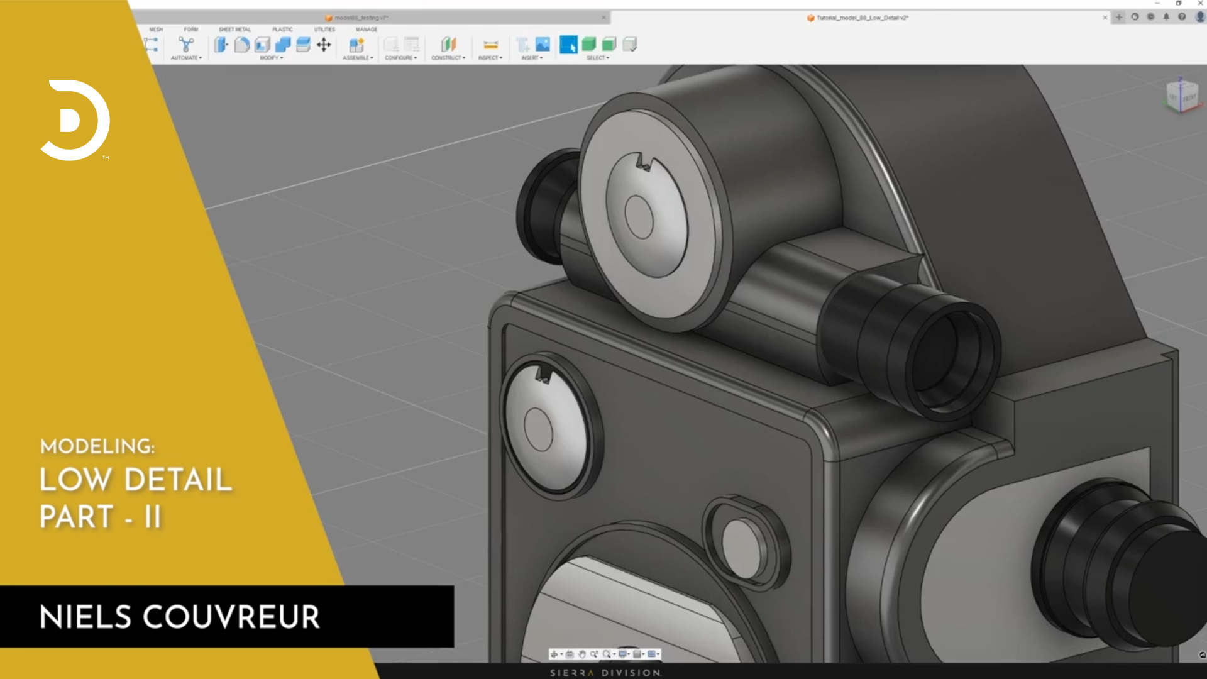Click the mesh structure icon at toolbar start
The width and height of the screenshot is (1207, 679).
151,45
